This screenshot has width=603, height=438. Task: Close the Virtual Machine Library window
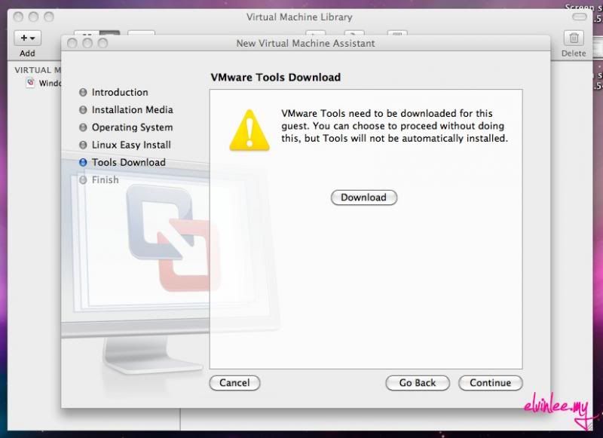pos(18,17)
